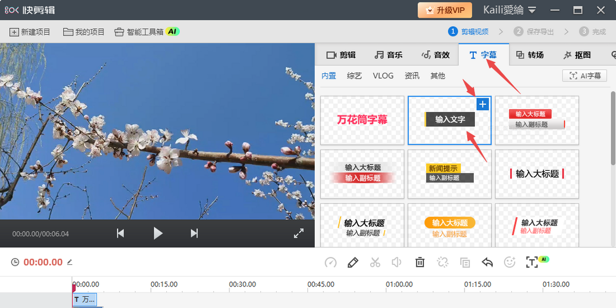This screenshot has height=308, width=616.
Task: Click the timeline ruler at 00:15.00
Action: click(x=164, y=284)
